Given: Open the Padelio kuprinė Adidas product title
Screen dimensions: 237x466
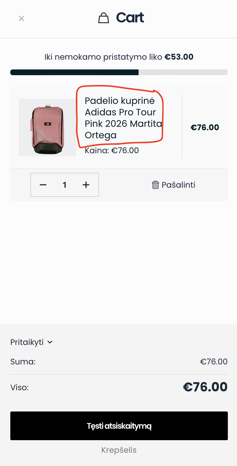Looking at the screenshot, I should pyautogui.click(x=120, y=118).
